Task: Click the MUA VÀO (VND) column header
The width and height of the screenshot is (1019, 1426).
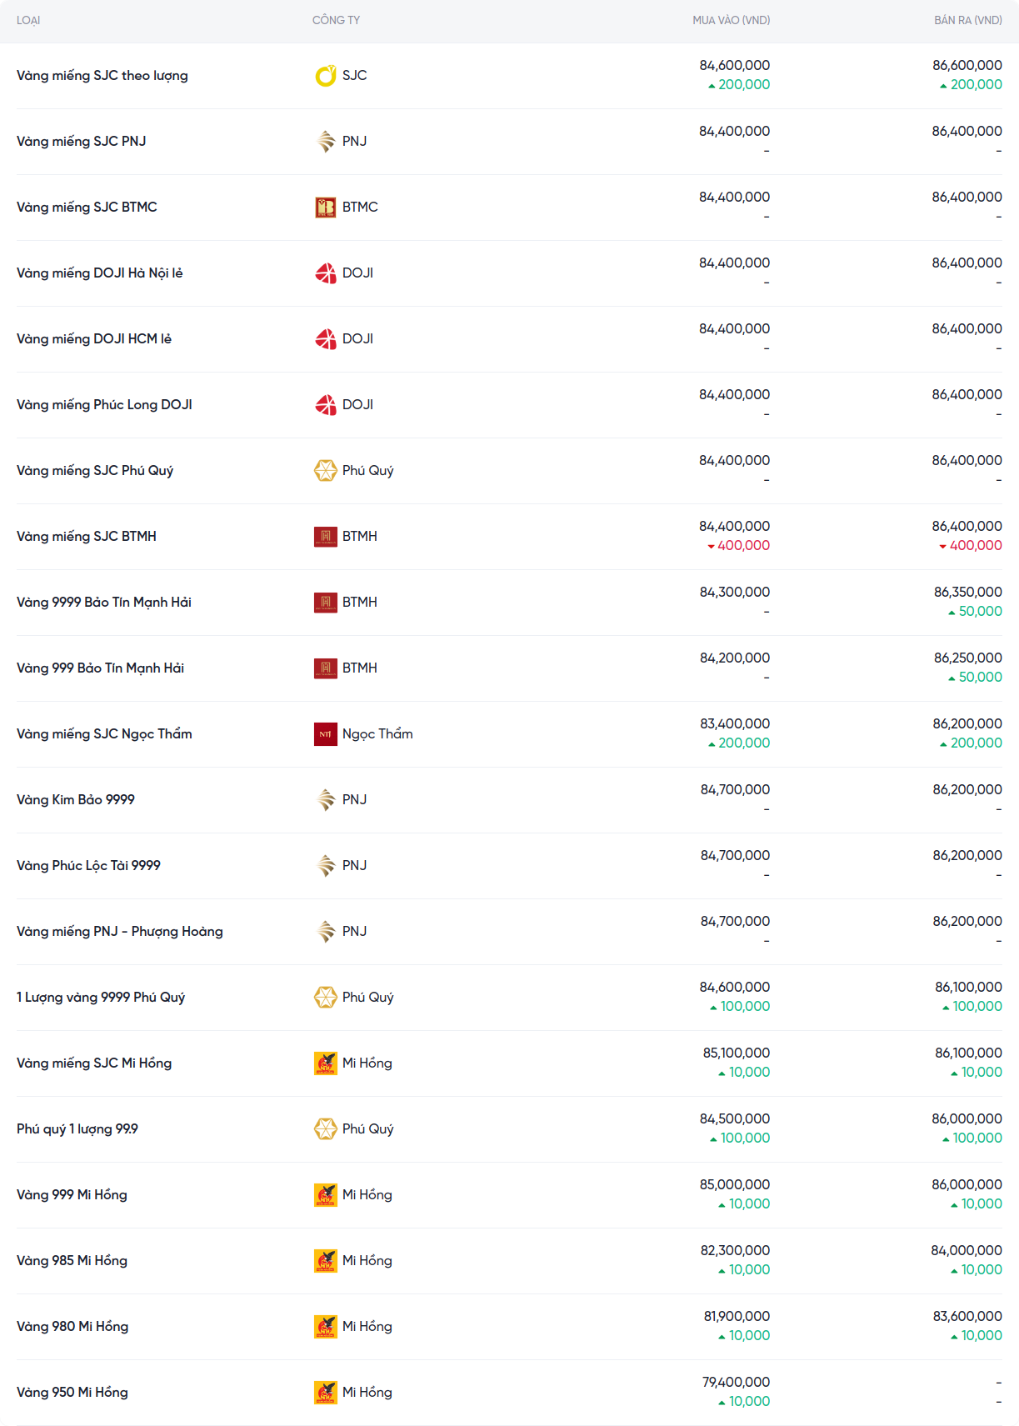Action: 731,20
